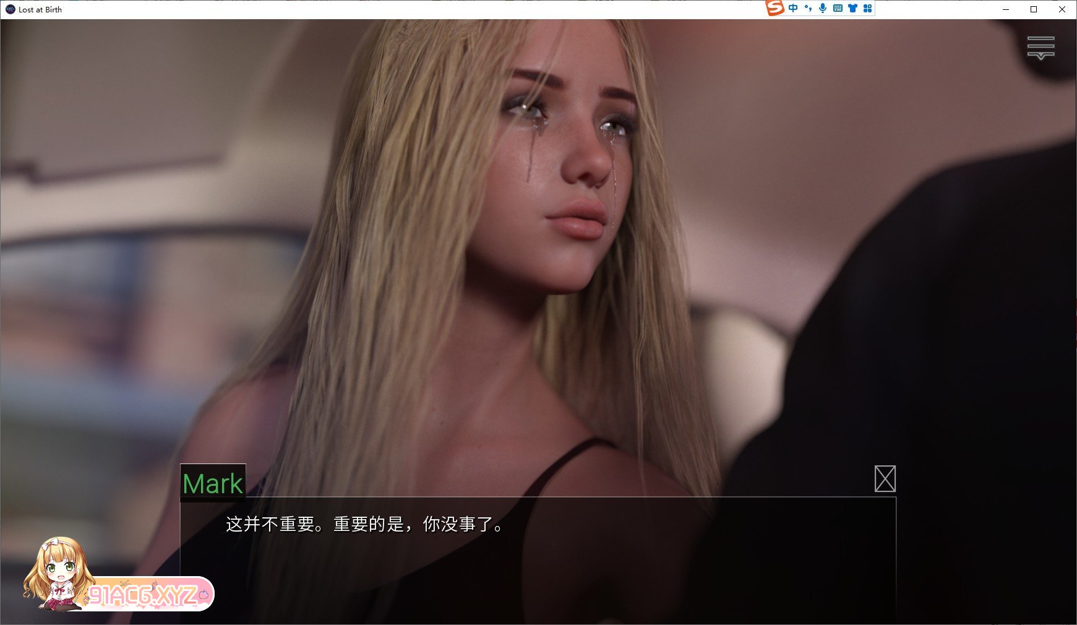
Task: Maximize the Lost at Birth window
Action: coord(1034,9)
